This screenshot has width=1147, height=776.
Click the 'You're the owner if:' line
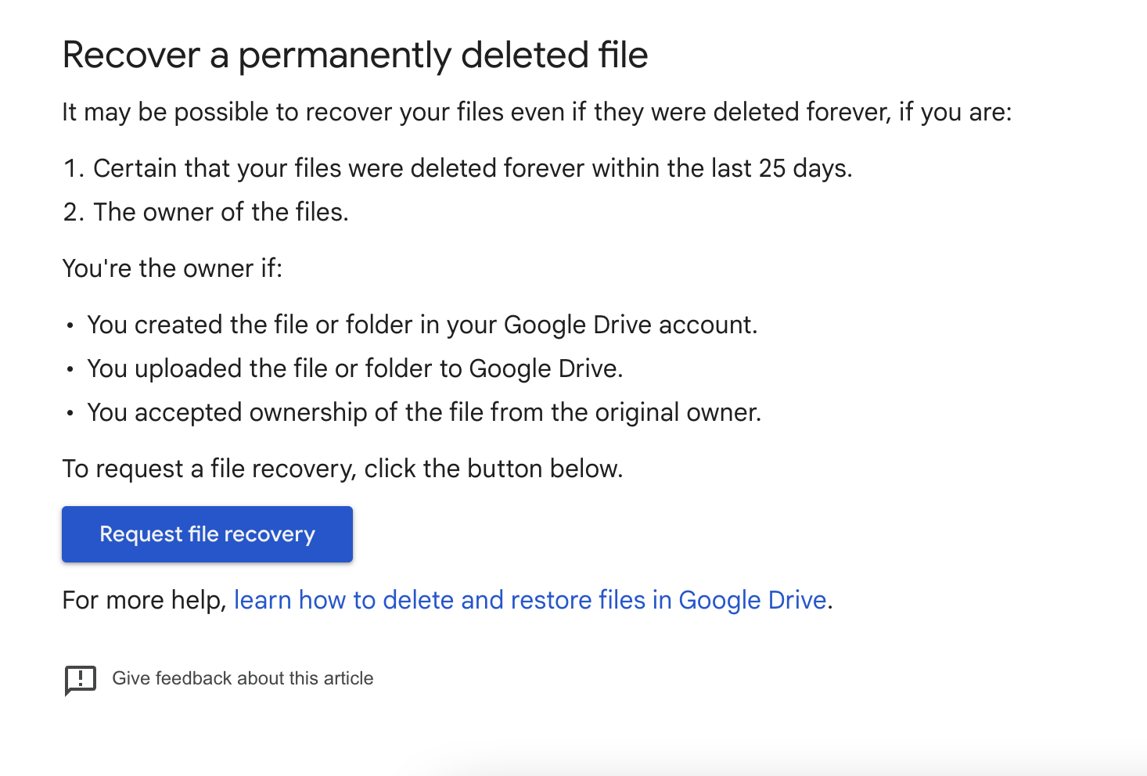pyautogui.click(x=172, y=268)
